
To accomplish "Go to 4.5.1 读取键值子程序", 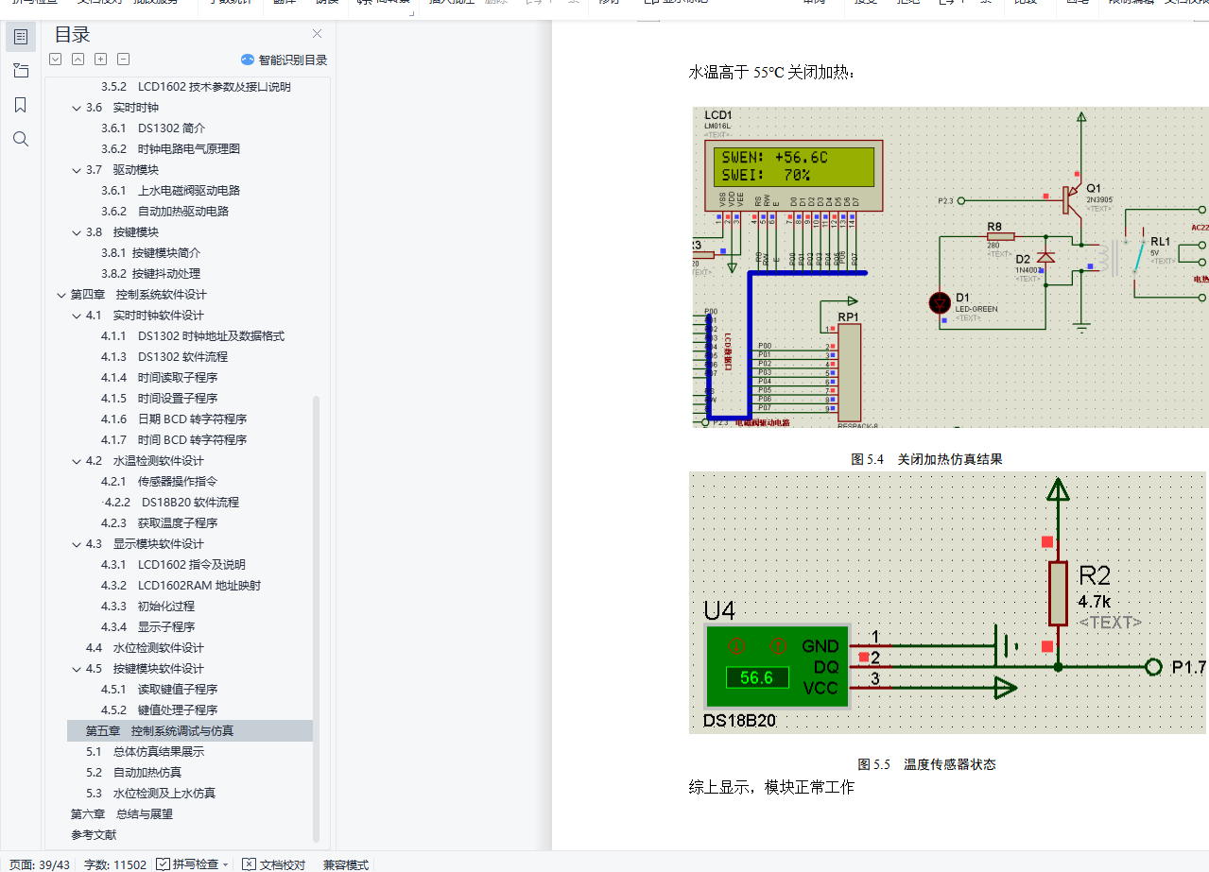I will pos(159,690).
